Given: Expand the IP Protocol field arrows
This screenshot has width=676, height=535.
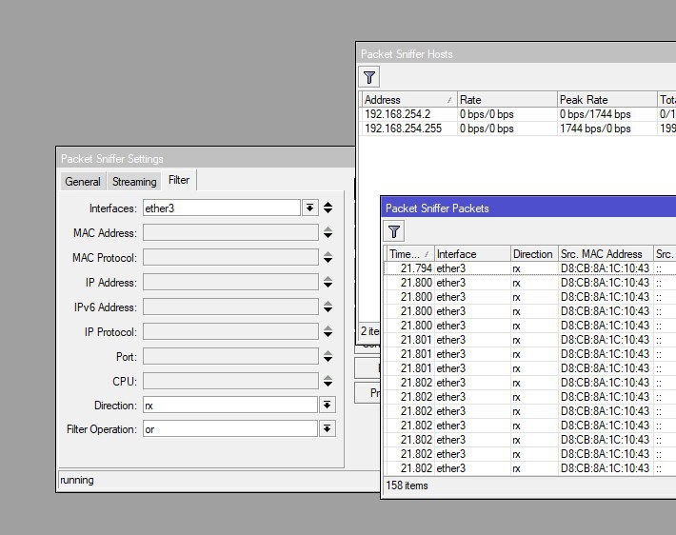Looking at the screenshot, I should point(328,331).
